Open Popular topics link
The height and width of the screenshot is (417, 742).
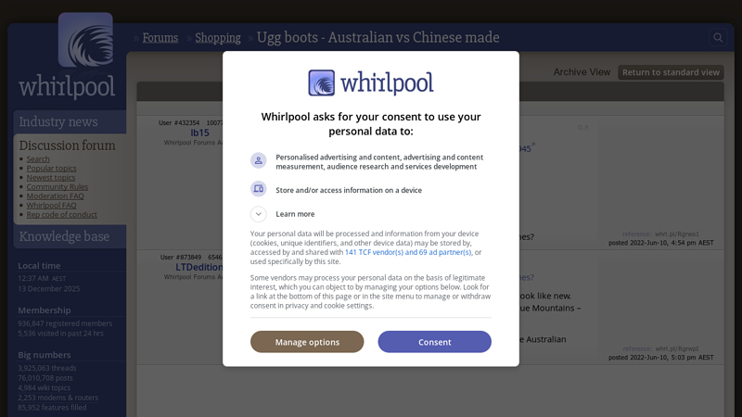click(x=51, y=169)
